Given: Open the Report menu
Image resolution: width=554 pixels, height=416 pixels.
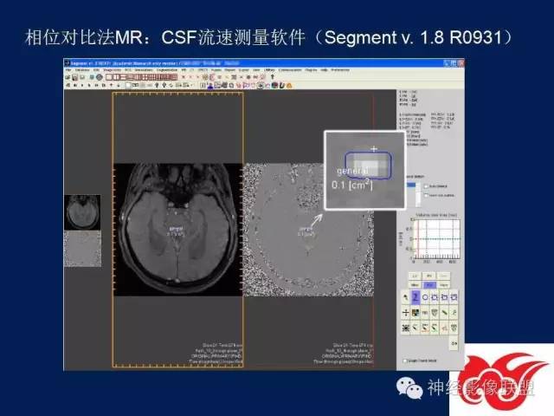Looking at the screenshot, I should click(230, 70).
